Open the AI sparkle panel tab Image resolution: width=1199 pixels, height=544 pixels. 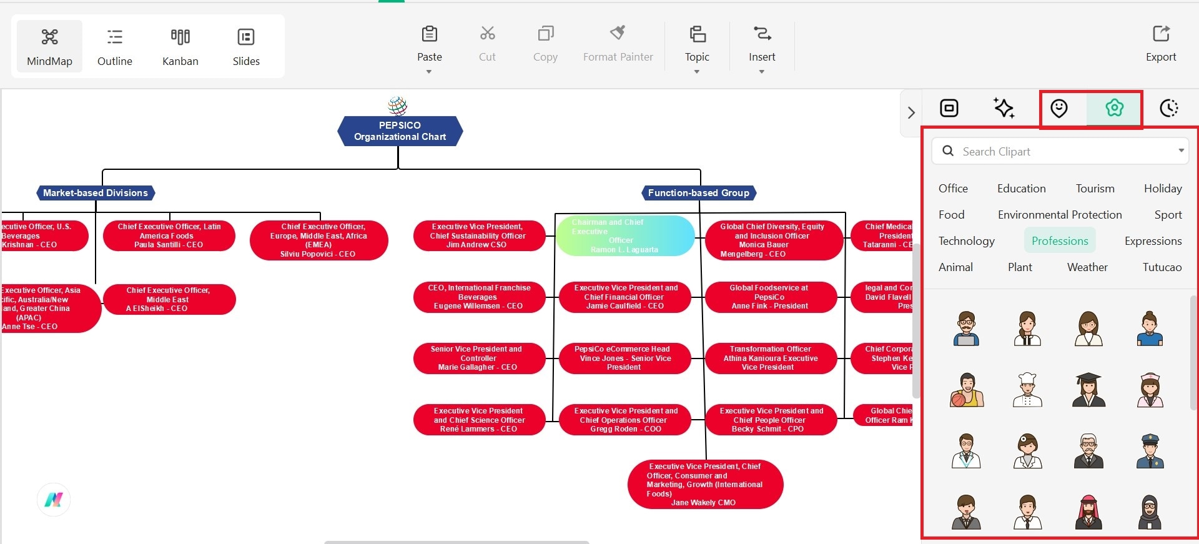point(1004,108)
